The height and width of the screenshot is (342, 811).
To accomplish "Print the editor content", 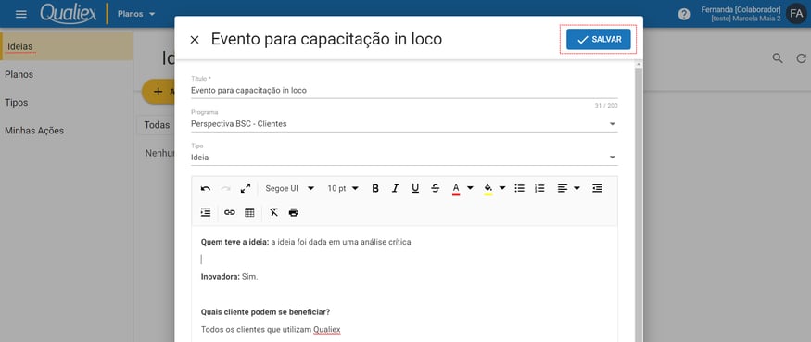I will pos(294,212).
